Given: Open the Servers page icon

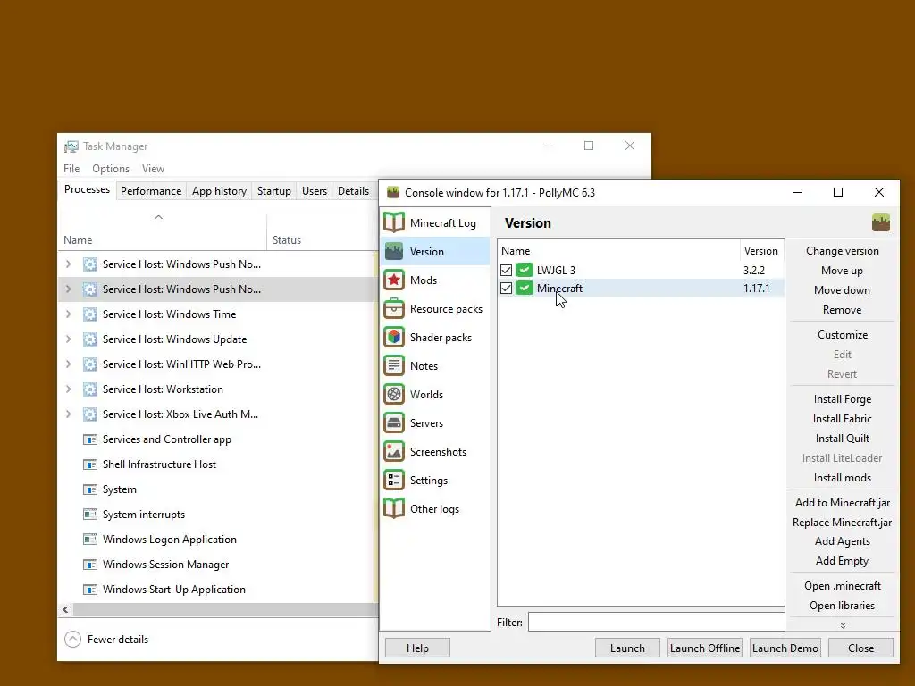Looking at the screenshot, I should point(394,422).
